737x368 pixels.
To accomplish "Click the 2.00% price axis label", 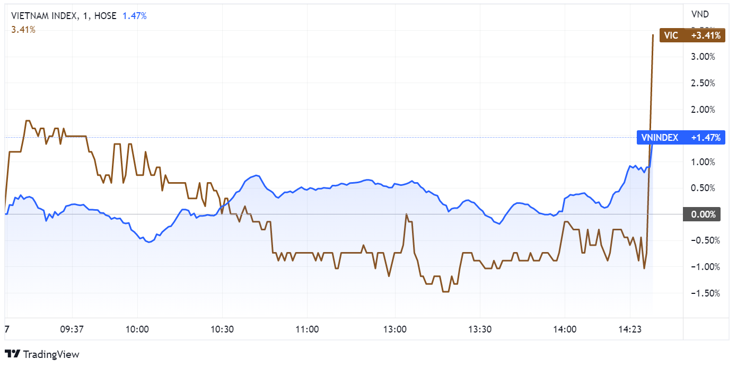I will (704, 110).
